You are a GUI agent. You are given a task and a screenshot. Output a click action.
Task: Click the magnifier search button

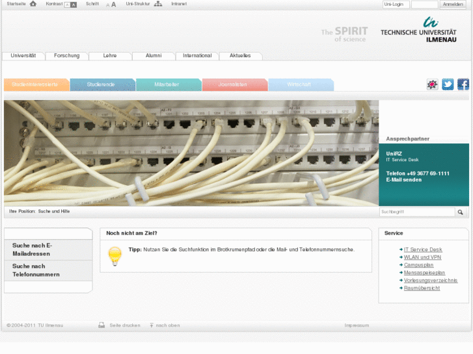460,212
